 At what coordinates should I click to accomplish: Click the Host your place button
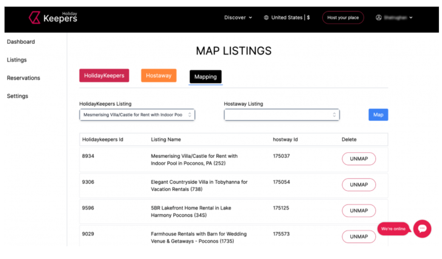click(343, 17)
